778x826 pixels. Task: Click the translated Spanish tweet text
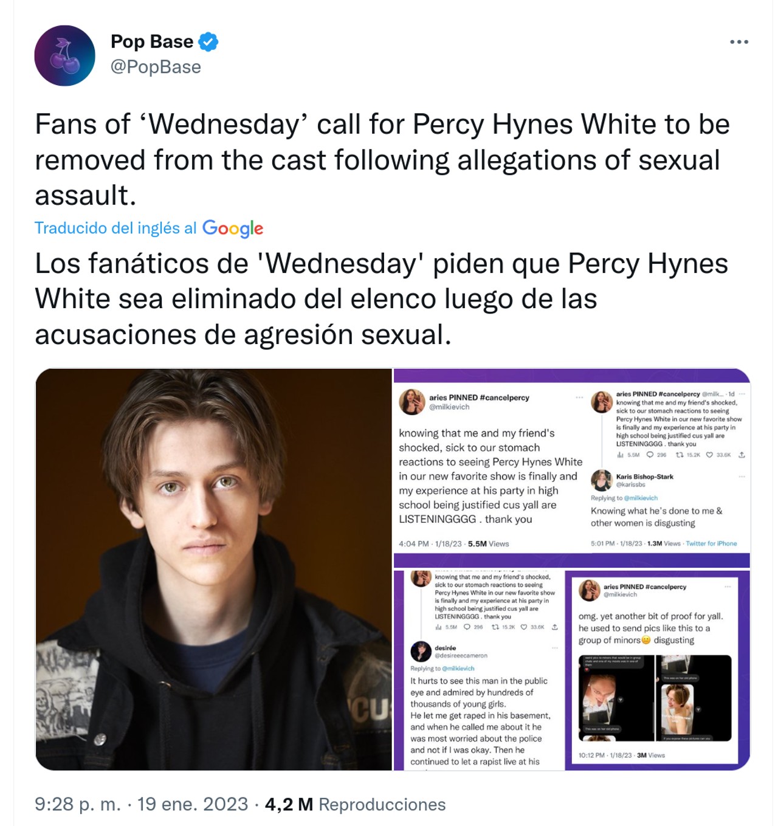coord(382,298)
